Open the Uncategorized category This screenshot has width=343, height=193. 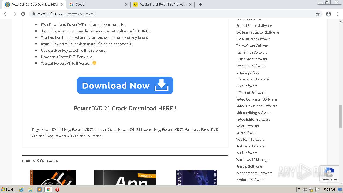coord(248,72)
